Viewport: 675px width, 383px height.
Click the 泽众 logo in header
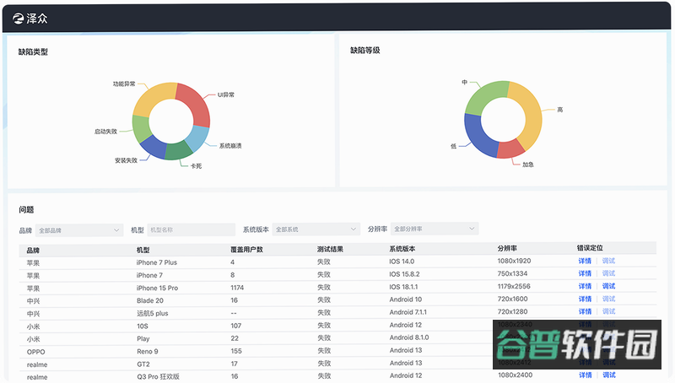point(30,19)
